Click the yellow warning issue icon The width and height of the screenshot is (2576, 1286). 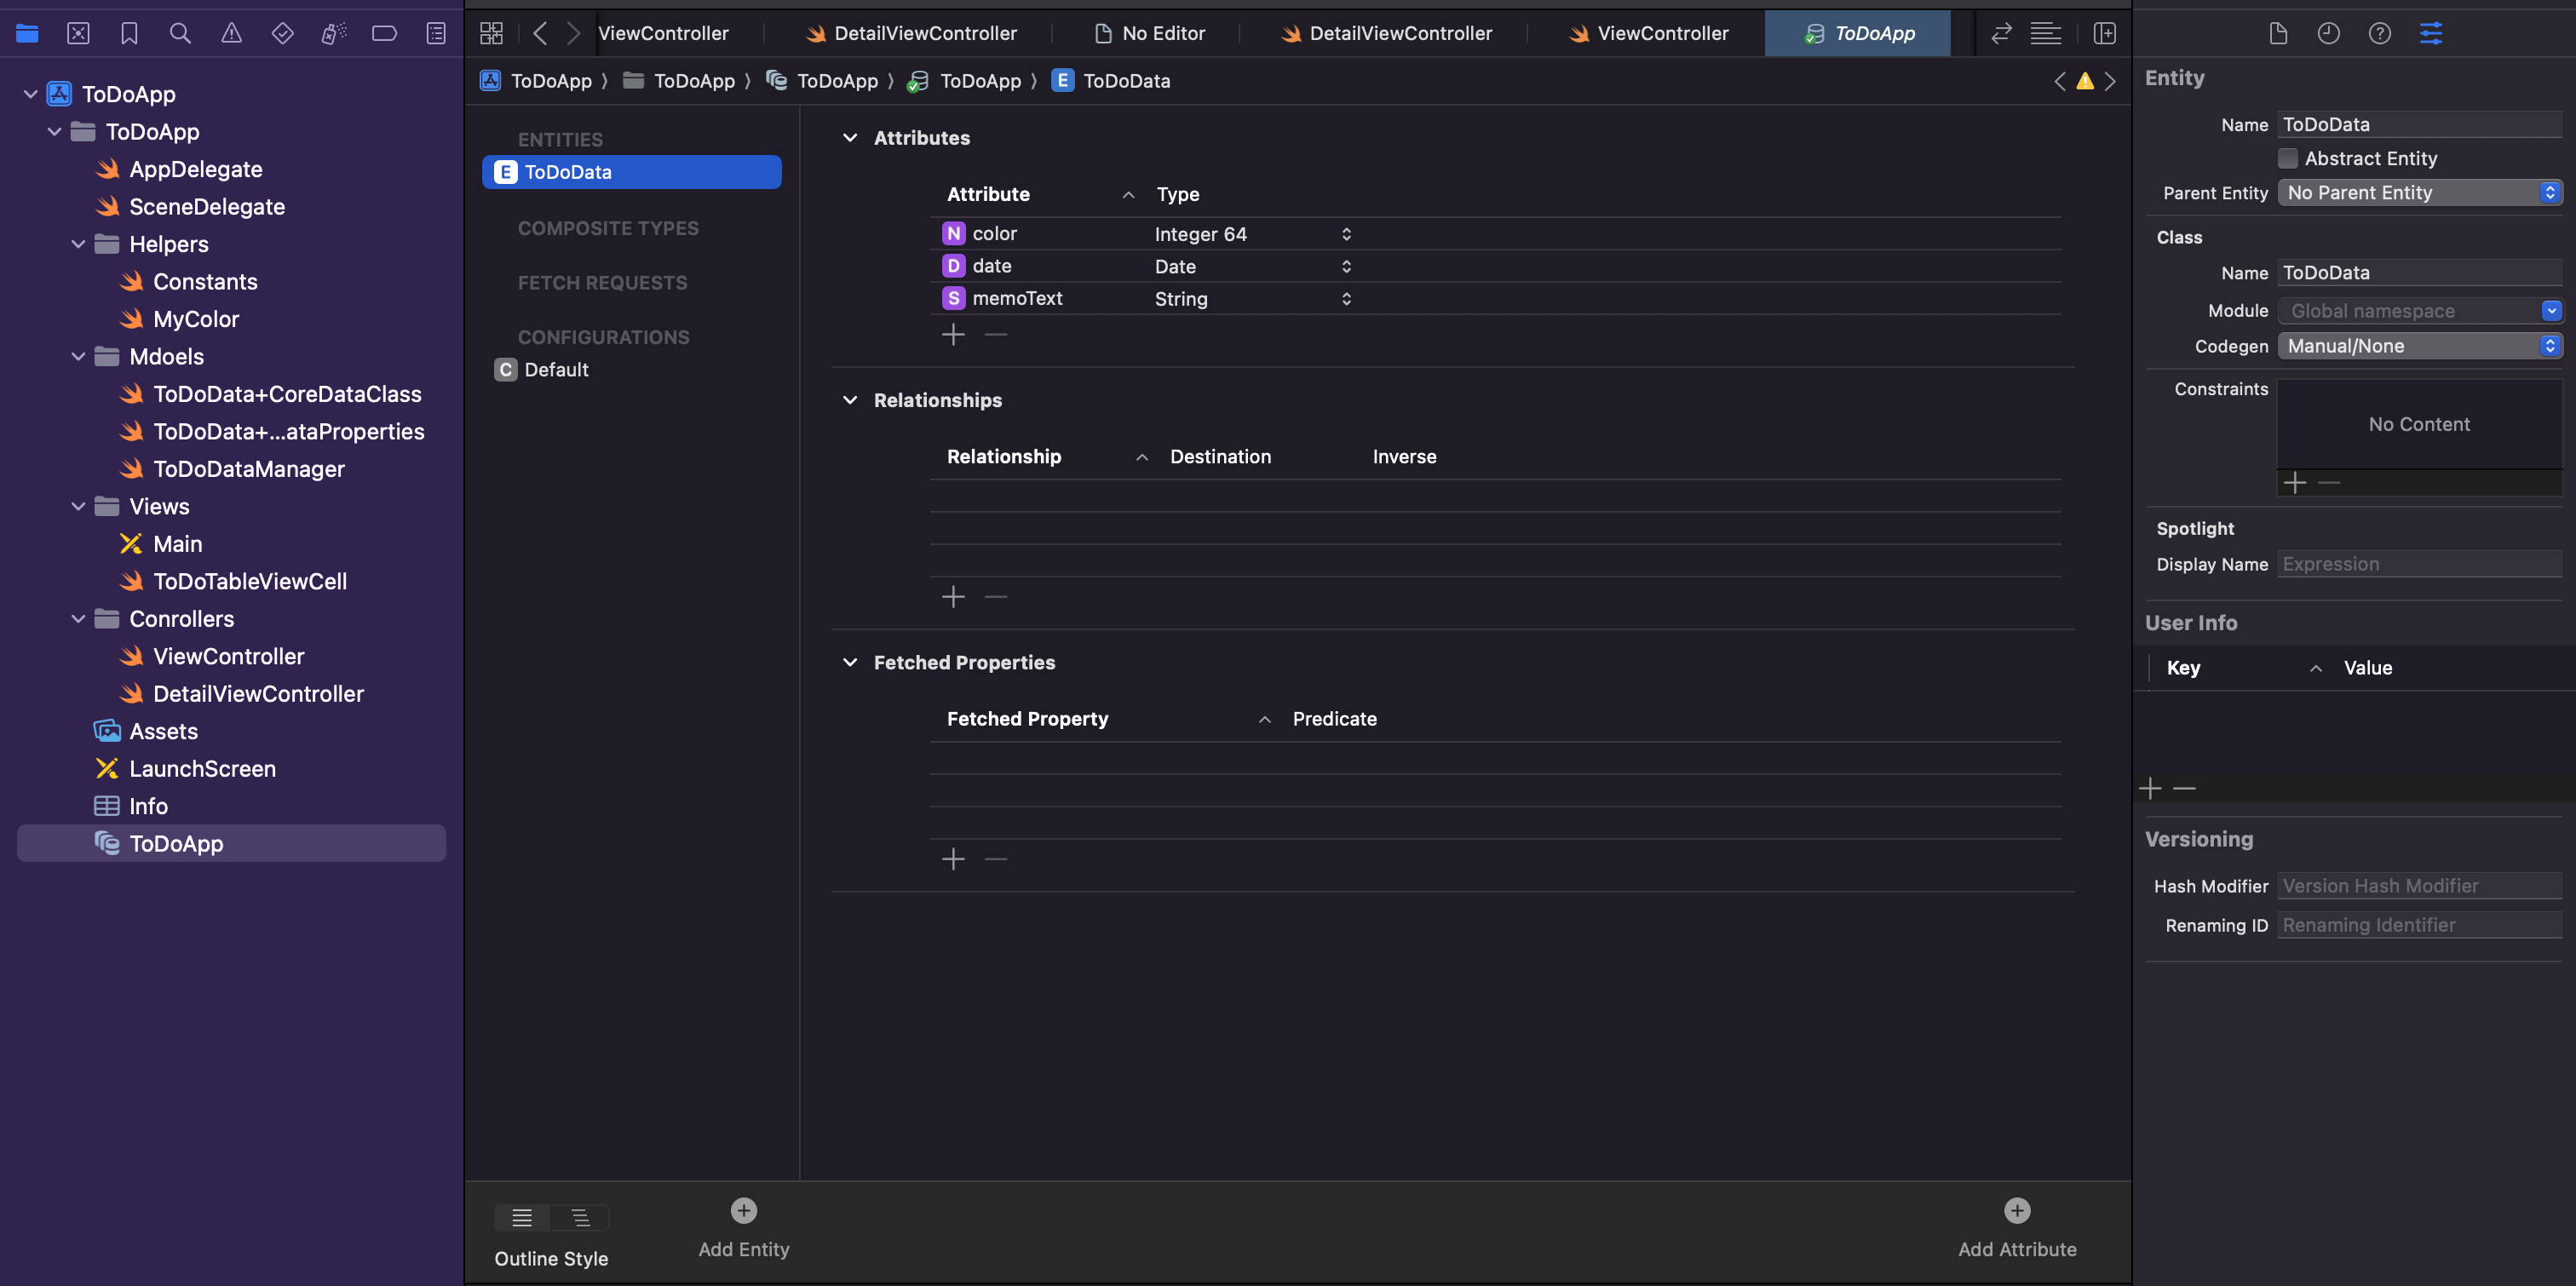(x=2085, y=81)
